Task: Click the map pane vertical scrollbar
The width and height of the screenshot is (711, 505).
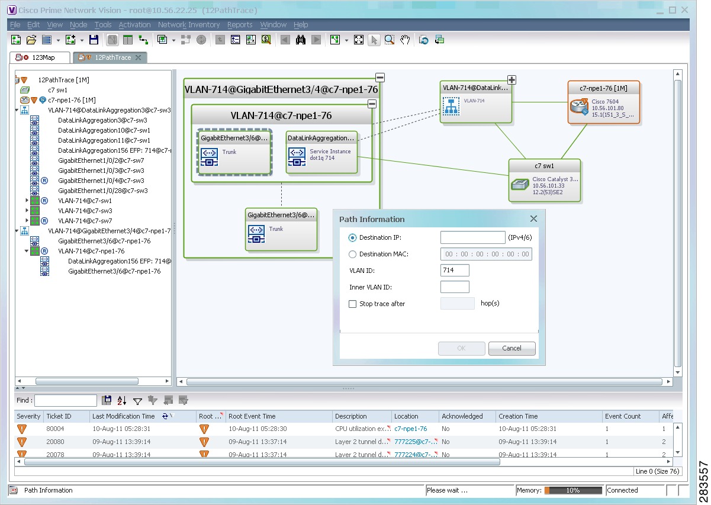Action: [678, 223]
